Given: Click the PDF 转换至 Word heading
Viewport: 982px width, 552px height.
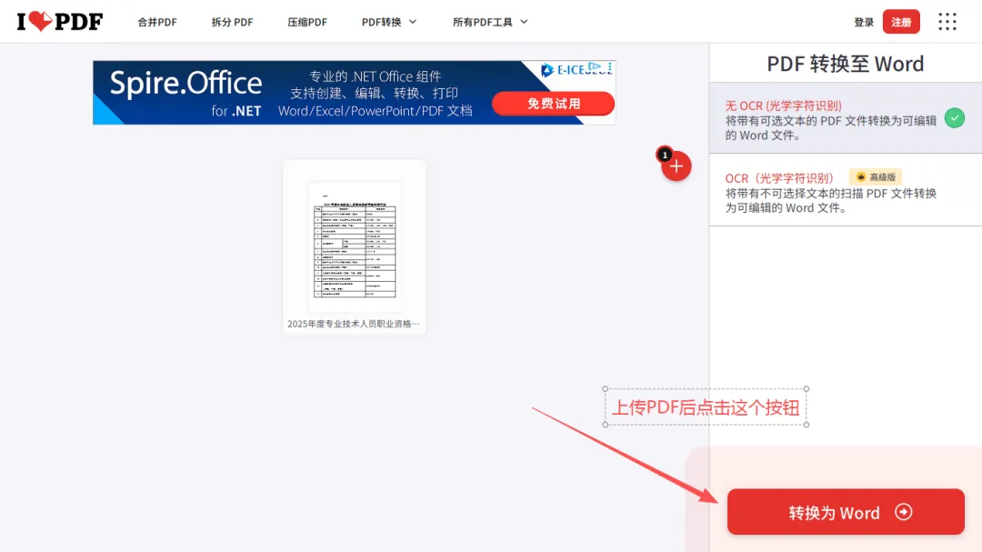Looking at the screenshot, I should [x=846, y=64].
